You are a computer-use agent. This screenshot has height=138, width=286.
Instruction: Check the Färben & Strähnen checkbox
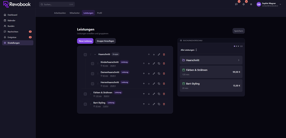tap(85, 94)
